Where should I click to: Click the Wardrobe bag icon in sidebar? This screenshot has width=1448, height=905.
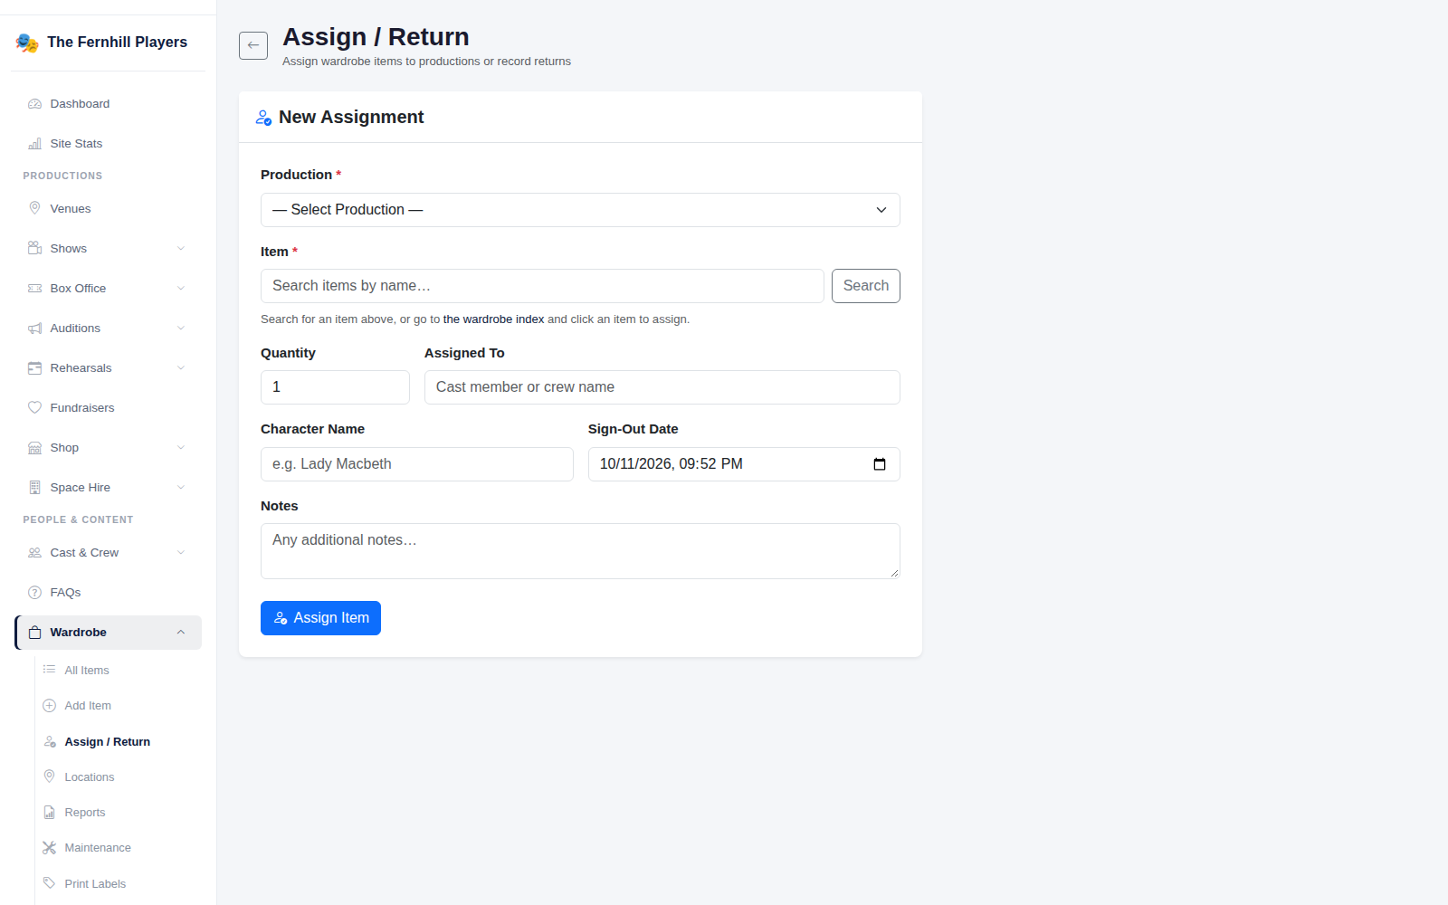34,633
